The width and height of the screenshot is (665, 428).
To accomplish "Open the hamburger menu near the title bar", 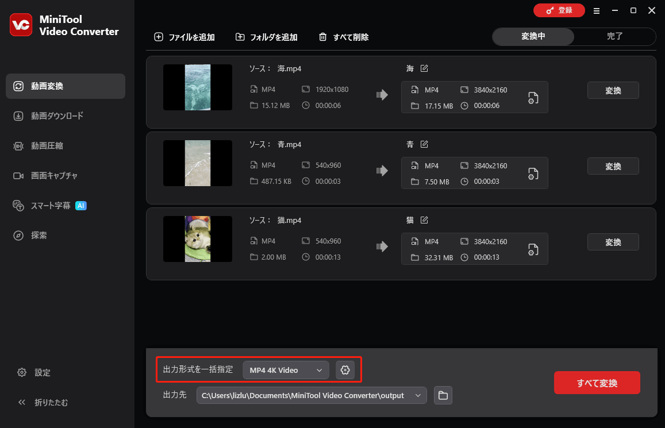I will tap(597, 10).
